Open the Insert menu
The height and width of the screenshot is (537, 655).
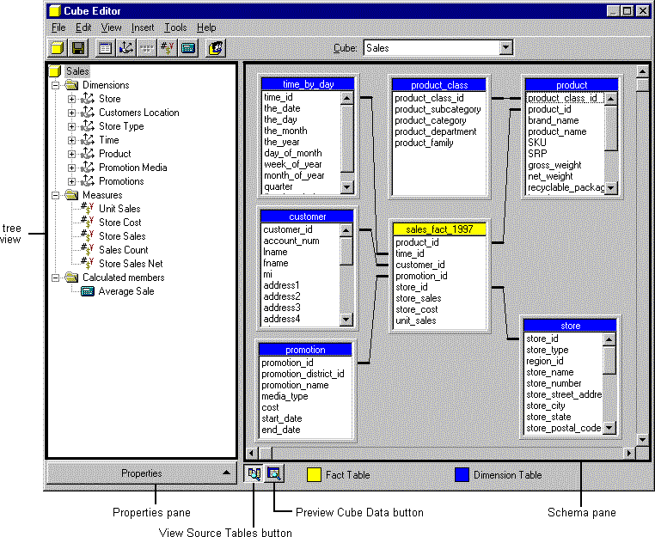(143, 27)
